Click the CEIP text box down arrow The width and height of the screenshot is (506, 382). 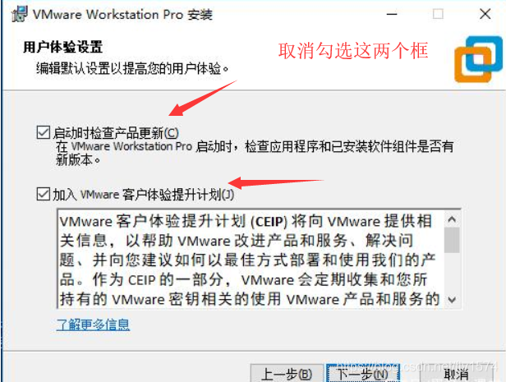452,300
